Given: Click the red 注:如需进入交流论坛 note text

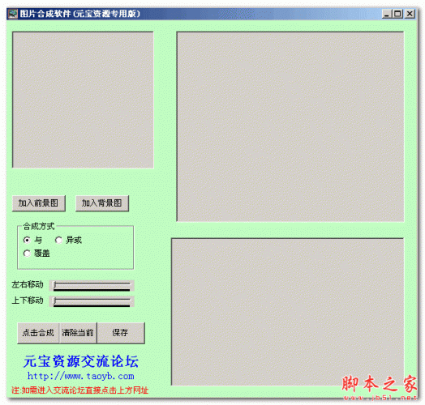Looking at the screenshot, I should coord(80,390).
